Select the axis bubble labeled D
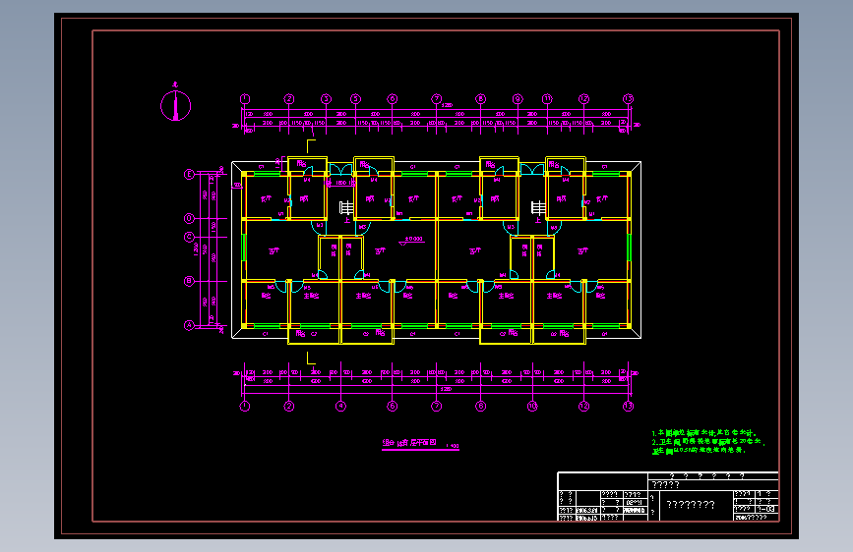Viewport: 853px width, 552px height. pyautogui.click(x=189, y=218)
